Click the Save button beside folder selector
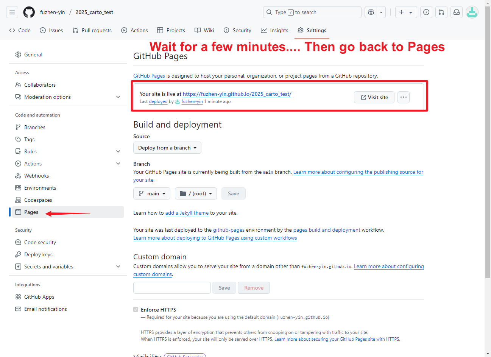Image resolution: width=491 pixels, height=357 pixels. 234,193
